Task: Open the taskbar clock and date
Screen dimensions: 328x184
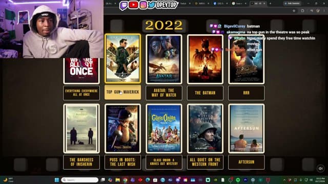Action: (x=320, y=180)
